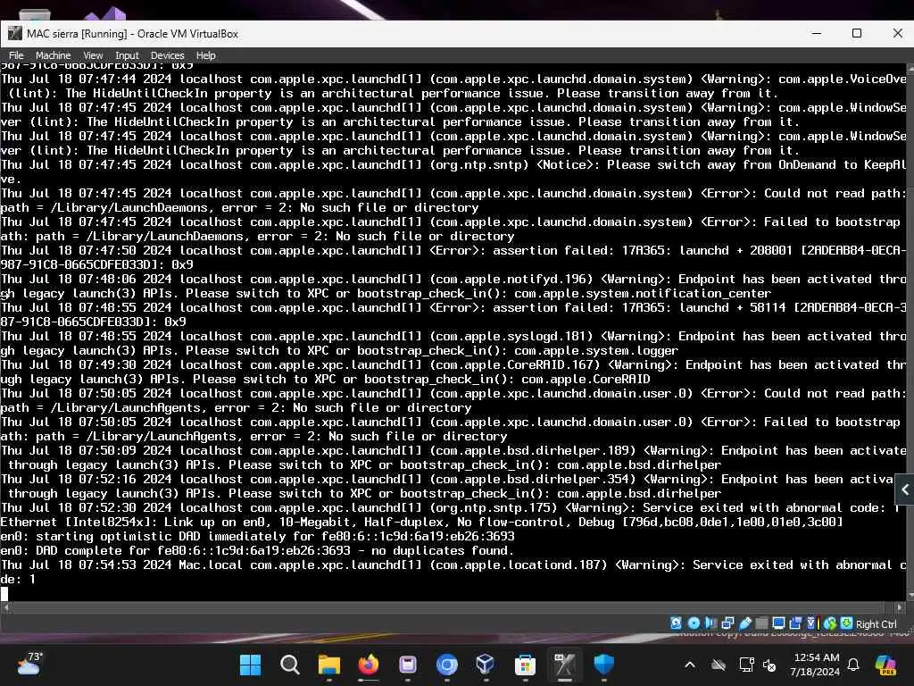This screenshot has width=914, height=686.
Task: Show hidden system tray icons
Action: click(x=690, y=665)
